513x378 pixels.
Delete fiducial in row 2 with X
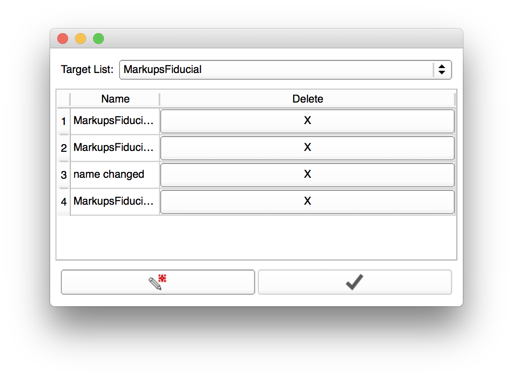(307, 148)
